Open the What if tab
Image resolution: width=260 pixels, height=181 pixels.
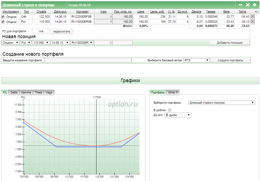coord(173,92)
